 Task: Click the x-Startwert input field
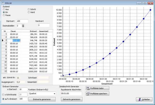pos(23,89)
